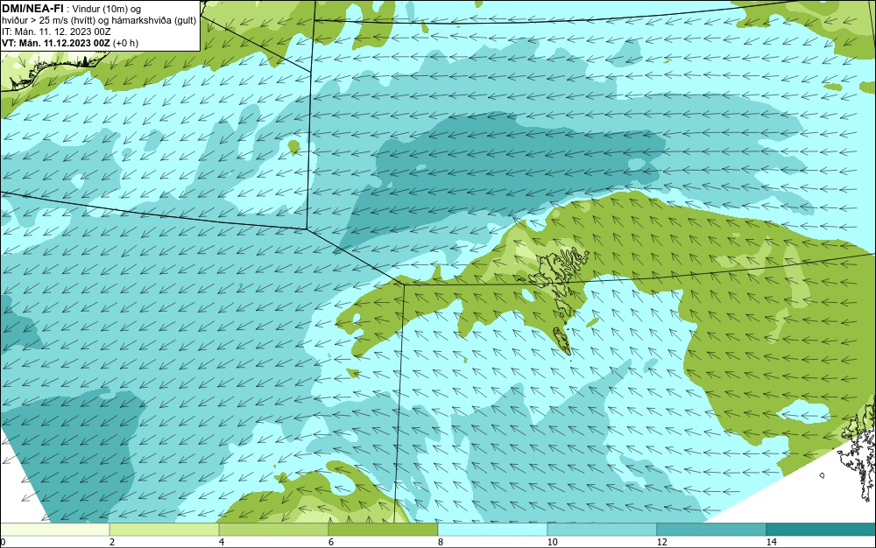The width and height of the screenshot is (876, 548).
Task: Click the 8–10 m/s pale cyan legend swatch
Action: (x=492, y=530)
